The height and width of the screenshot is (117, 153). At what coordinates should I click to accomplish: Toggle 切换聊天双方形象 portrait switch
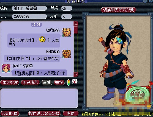(x=119, y=10)
